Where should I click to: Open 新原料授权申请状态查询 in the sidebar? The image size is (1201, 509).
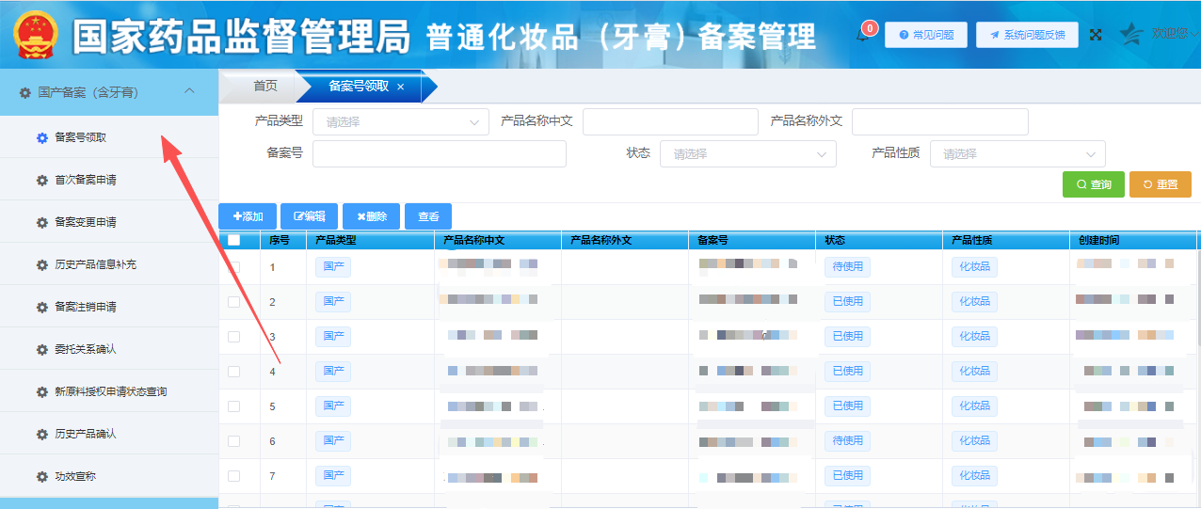(109, 391)
